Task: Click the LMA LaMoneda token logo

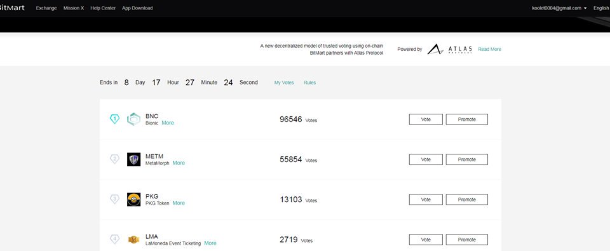Action: [133, 240]
